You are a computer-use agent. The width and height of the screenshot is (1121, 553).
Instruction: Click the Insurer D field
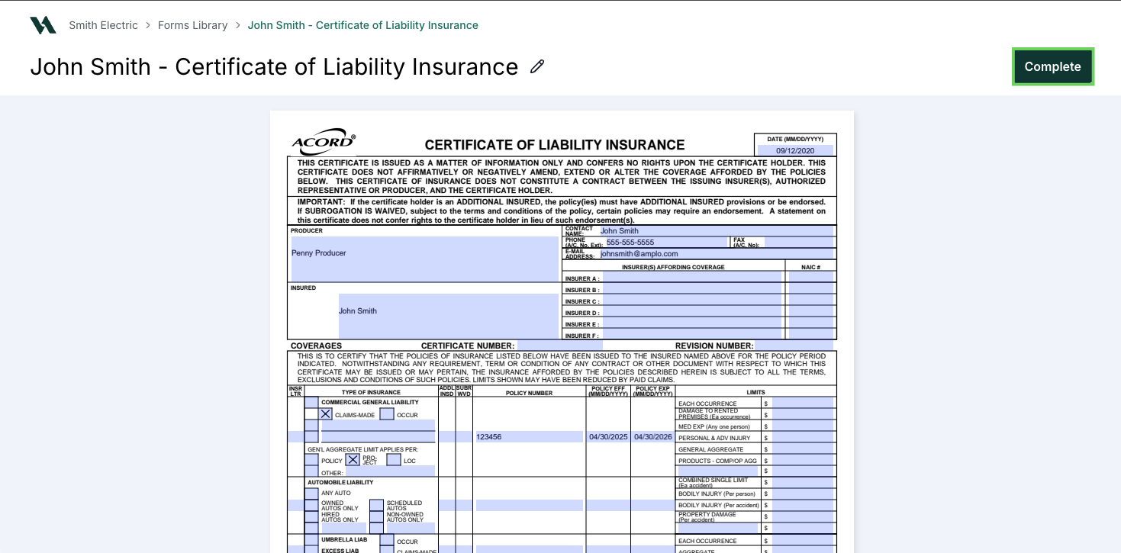[692, 312]
